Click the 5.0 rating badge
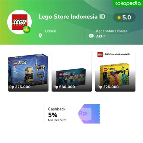143x143 pixels. click(x=124, y=17)
